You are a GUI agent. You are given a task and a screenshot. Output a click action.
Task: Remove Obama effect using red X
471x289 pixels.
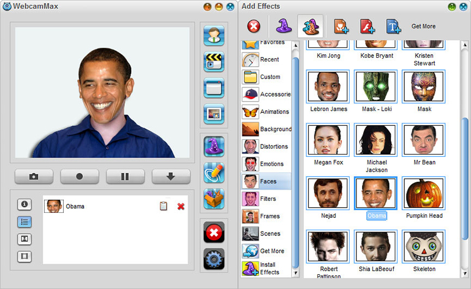click(181, 206)
